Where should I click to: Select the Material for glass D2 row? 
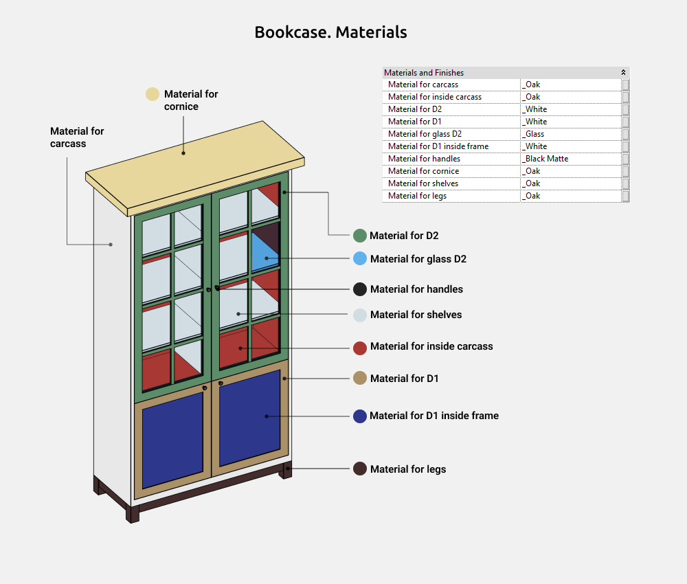[506, 134]
